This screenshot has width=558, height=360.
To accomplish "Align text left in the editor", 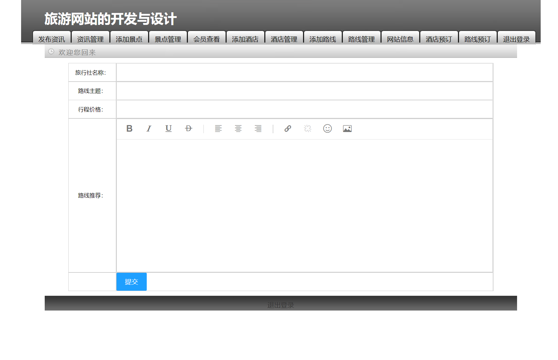I will pyautogui.click(x=218, y=129).
